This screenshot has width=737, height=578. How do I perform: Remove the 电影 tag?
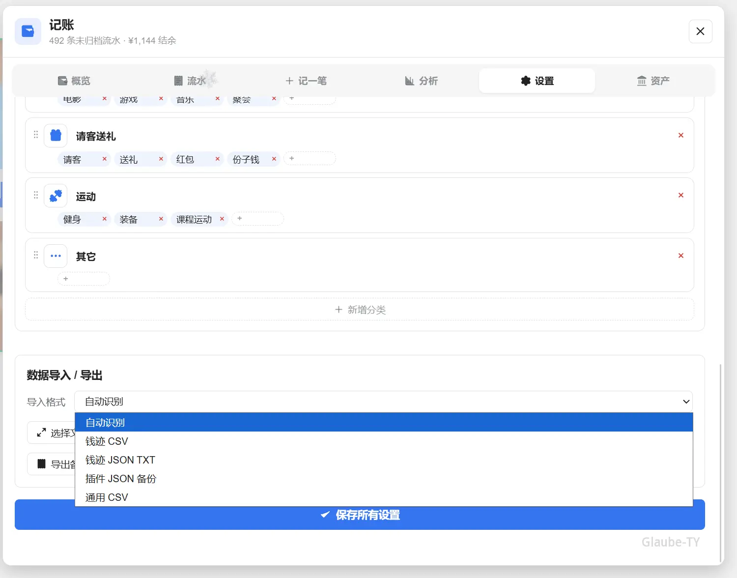105,99
